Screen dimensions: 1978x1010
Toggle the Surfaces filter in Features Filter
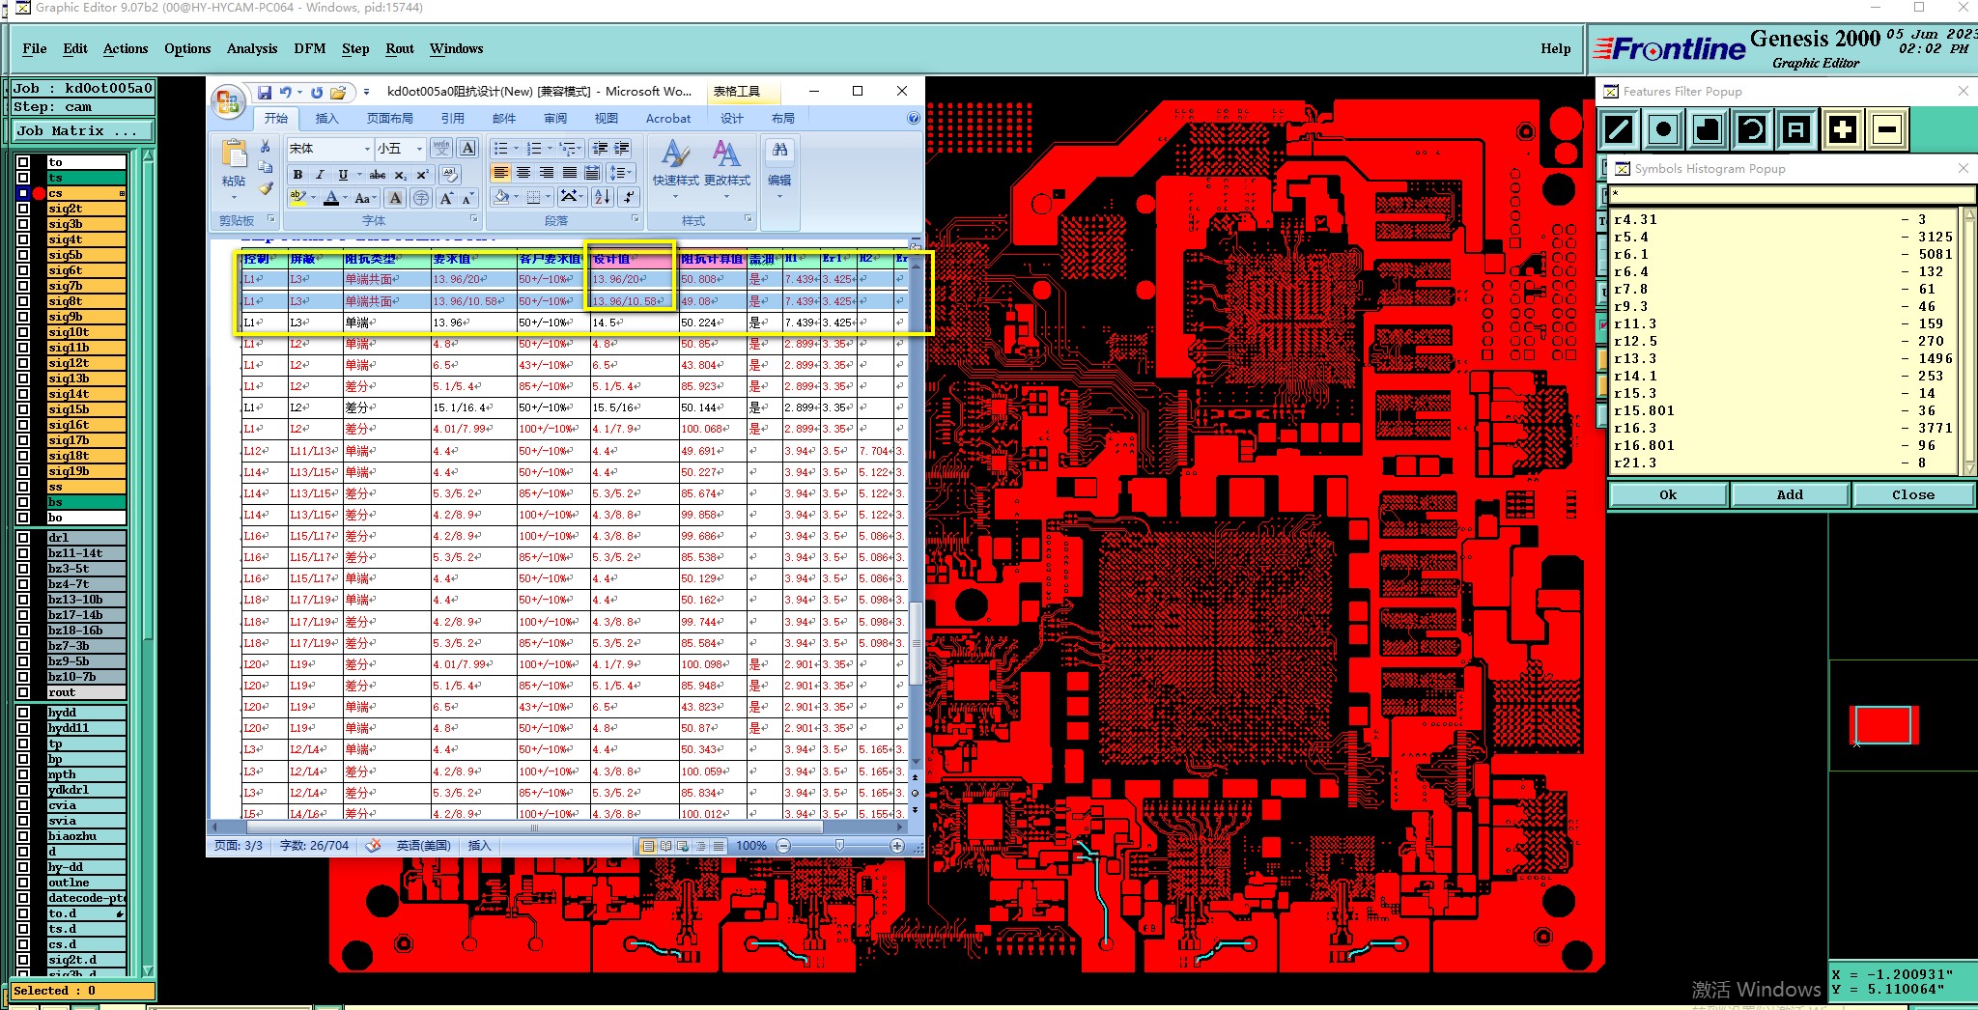click(1708, 129)
